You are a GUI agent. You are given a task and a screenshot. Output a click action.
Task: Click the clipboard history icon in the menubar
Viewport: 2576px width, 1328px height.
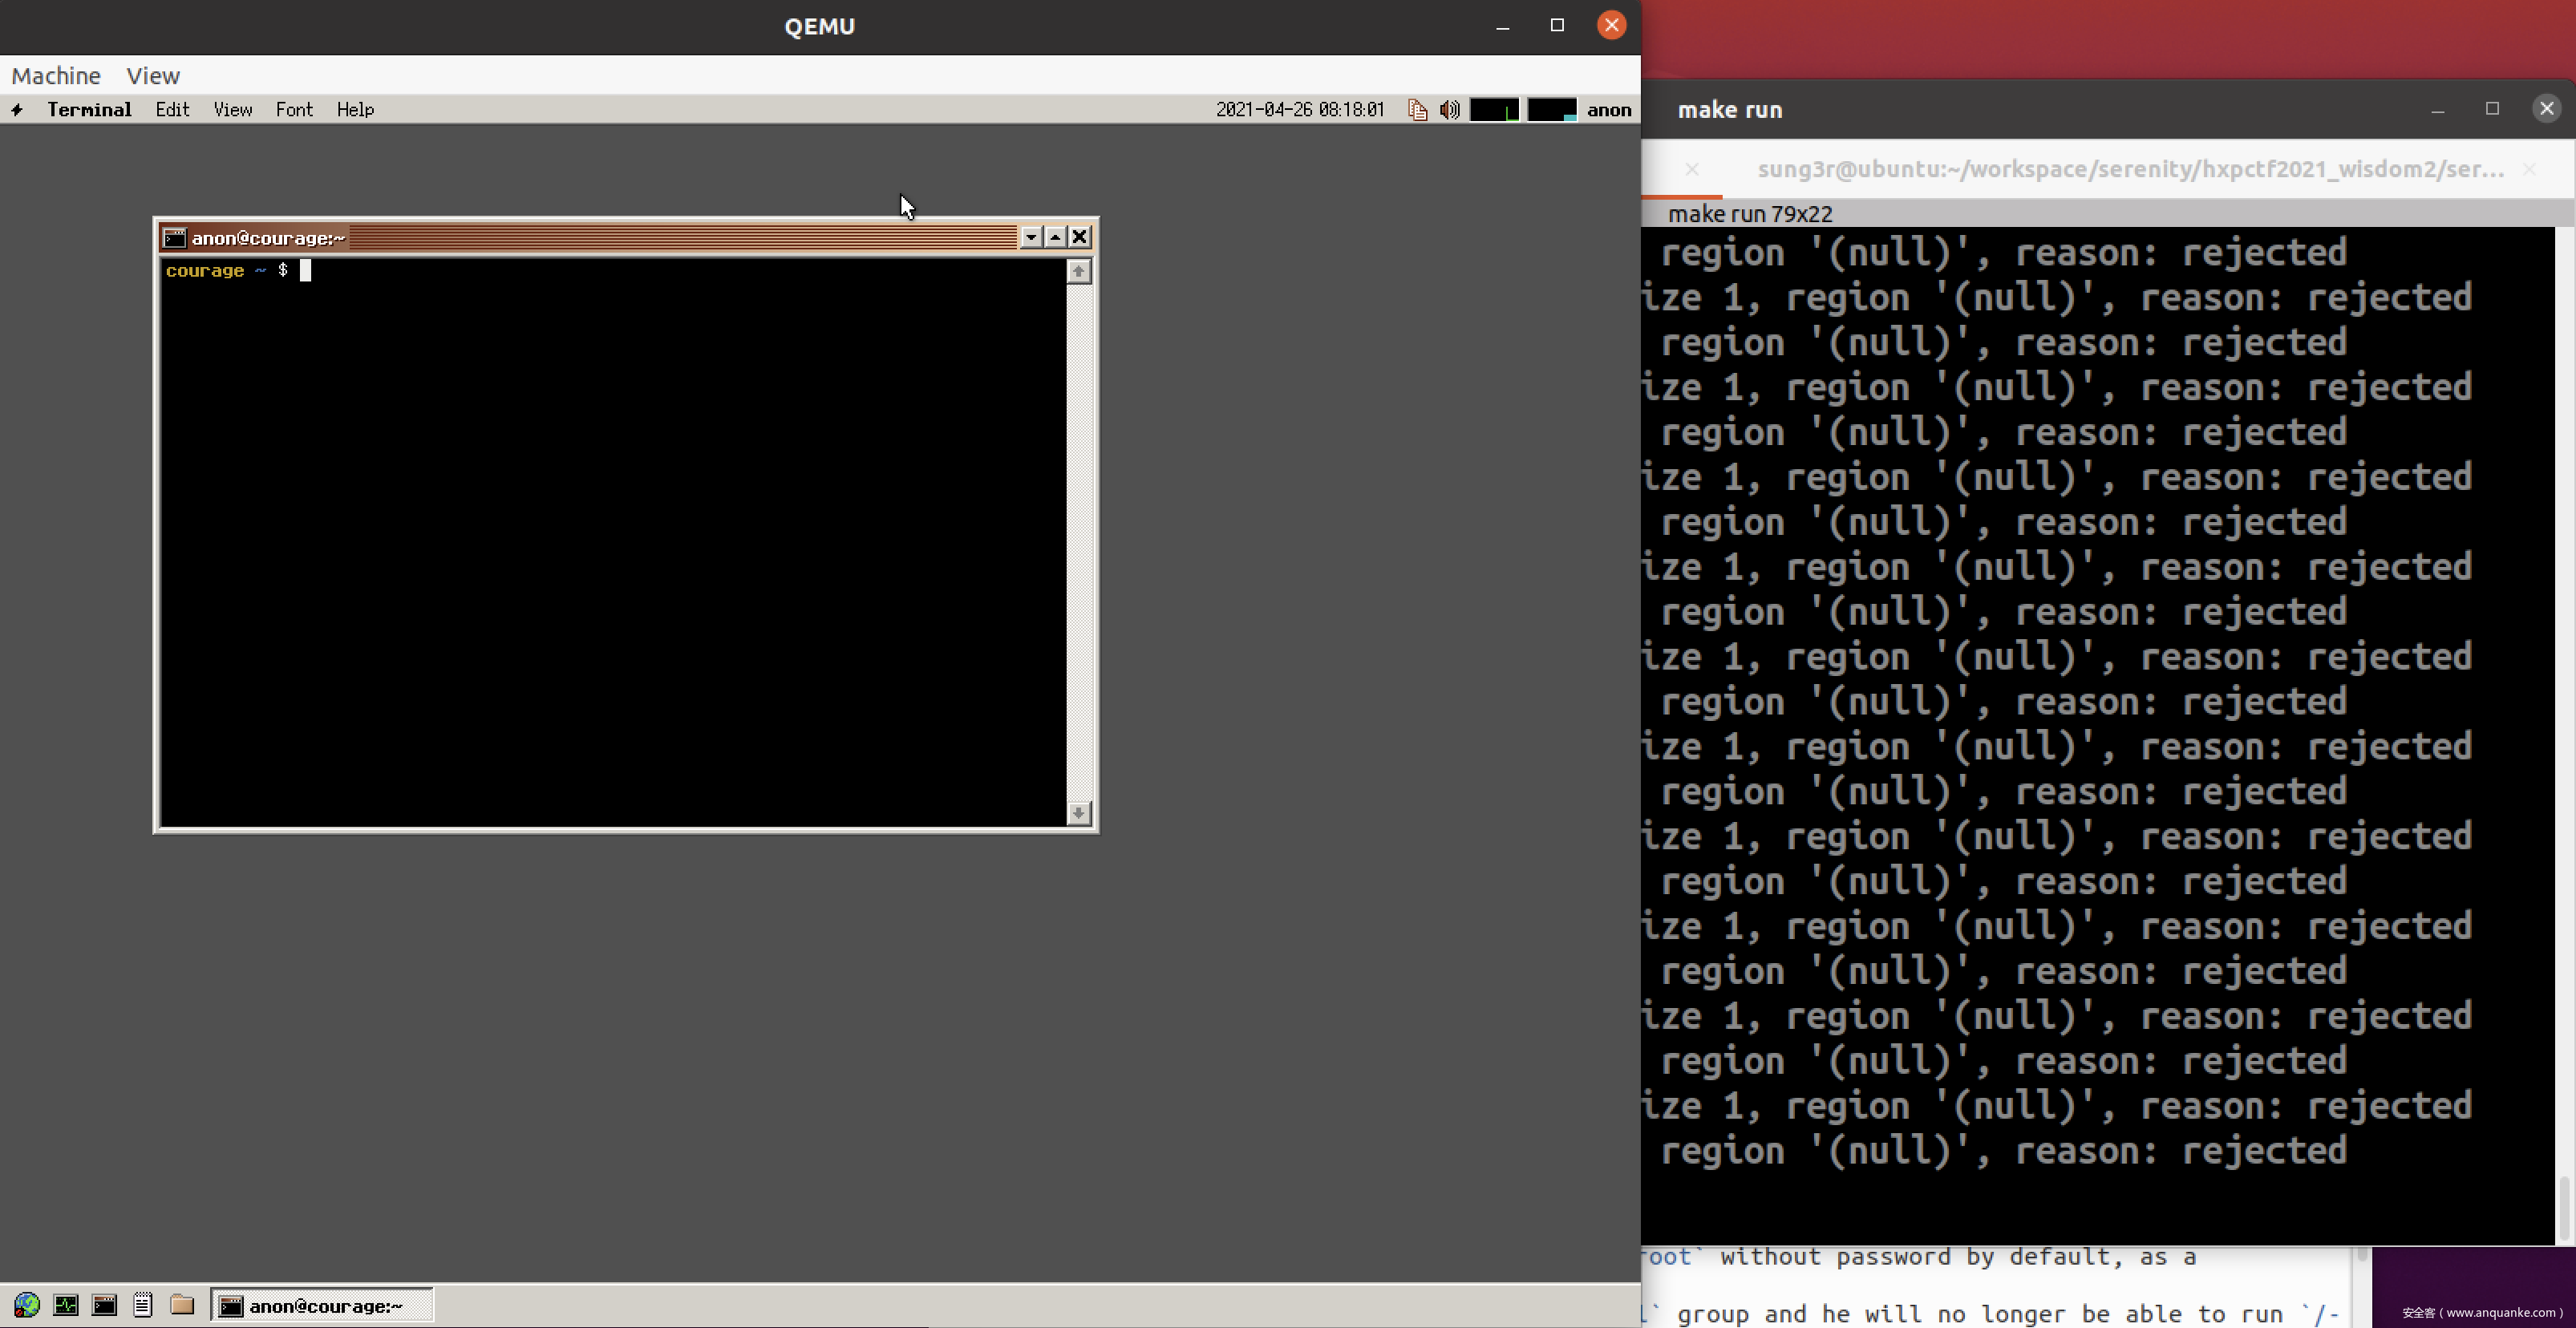[x=1417, y=110]
